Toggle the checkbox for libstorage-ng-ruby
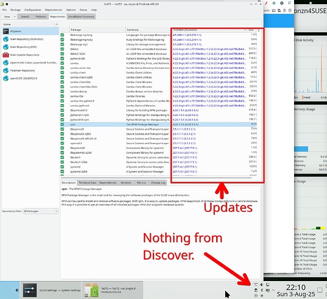The width and height of the screenshot is (327, 299). [x=62, y=39]
